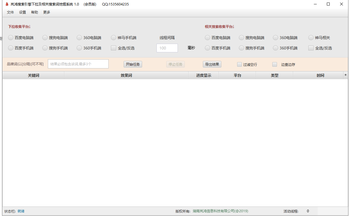Screen dimensions: 349x216
Task: Click the 湖南岚鸿信息科技有限公司 copyright link
Action: (220, 211)
